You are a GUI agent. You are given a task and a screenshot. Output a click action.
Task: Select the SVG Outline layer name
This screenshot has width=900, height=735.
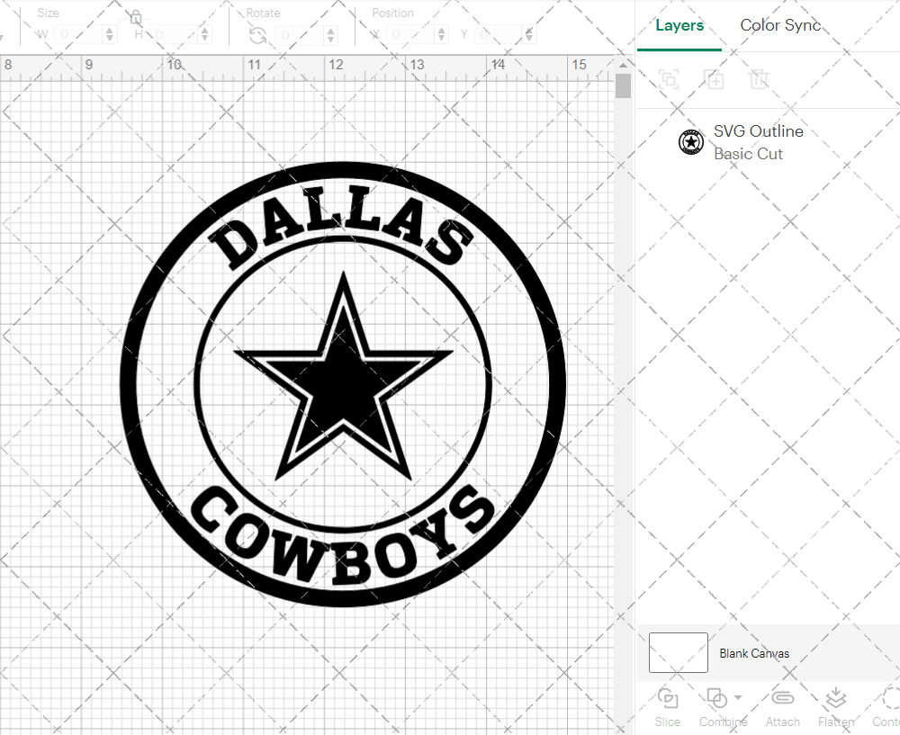click(758, 131)
